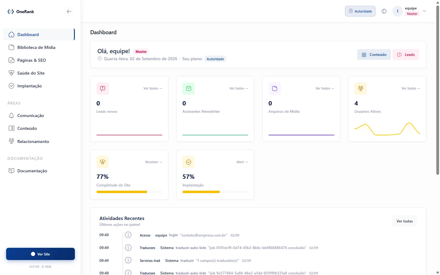Click the Assinantes Newsletter card icon

click(189, 88)
